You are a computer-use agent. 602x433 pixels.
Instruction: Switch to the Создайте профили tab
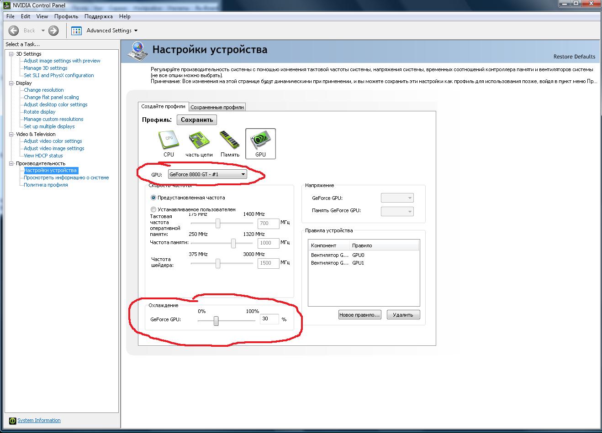pos(163,106)
